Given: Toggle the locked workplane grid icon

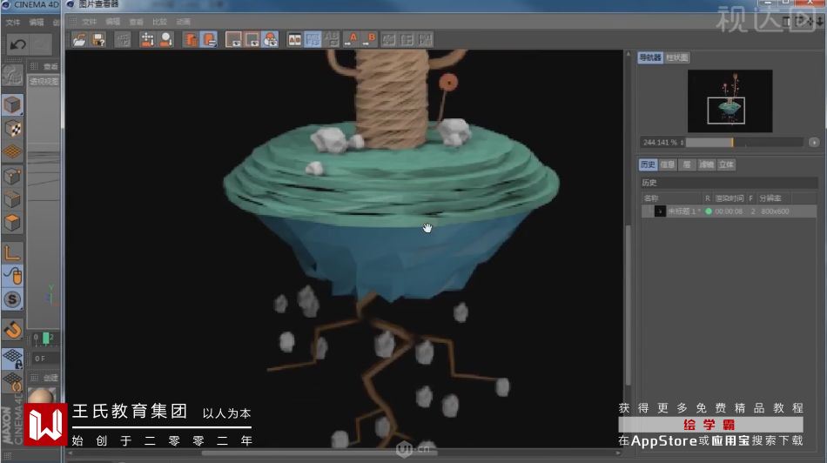Looking at the screenshot, I should tap(12, 359).
